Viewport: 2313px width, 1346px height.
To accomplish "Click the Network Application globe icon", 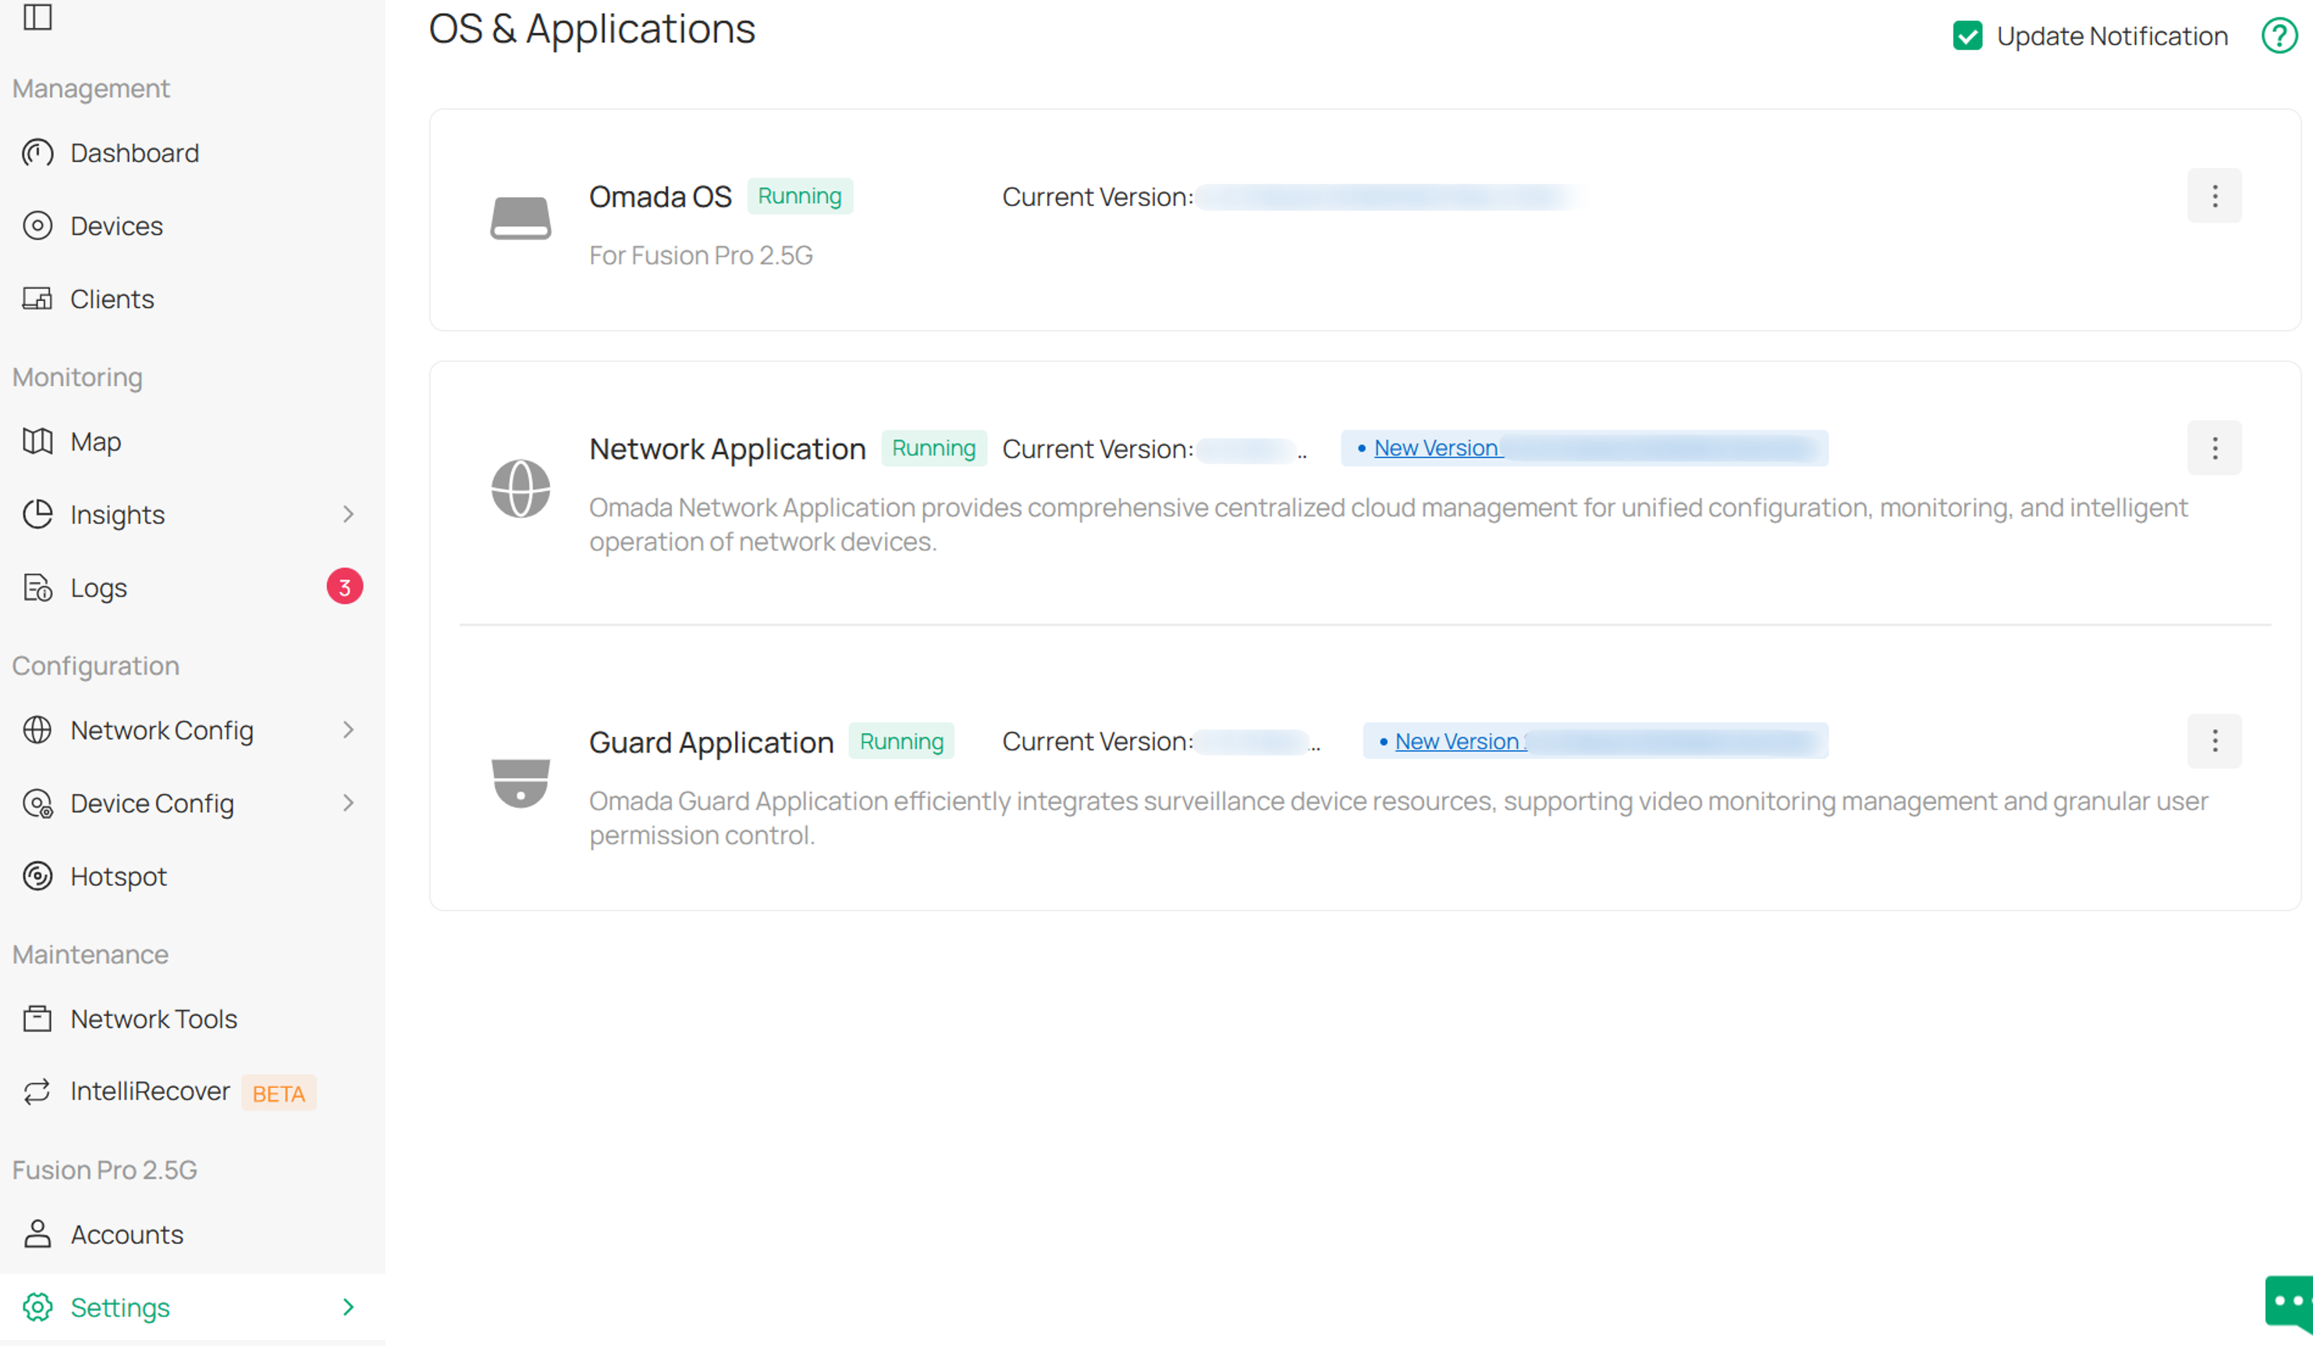I will (521, 488).
